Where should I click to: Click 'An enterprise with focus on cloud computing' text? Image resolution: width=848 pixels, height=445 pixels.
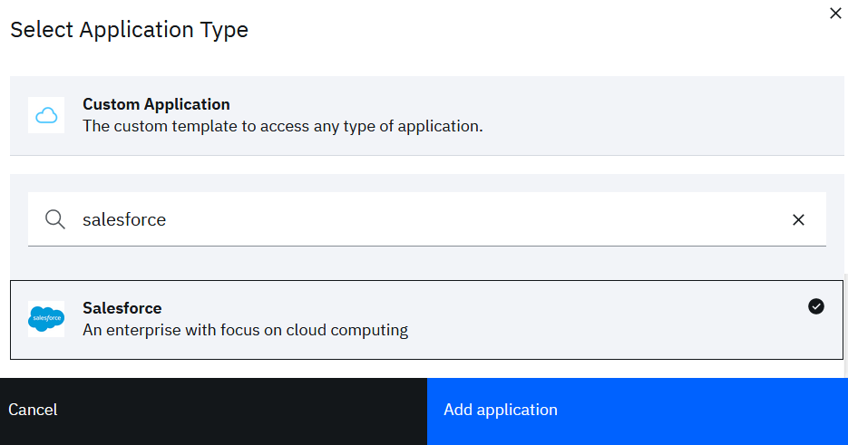(x=246, y=330)
